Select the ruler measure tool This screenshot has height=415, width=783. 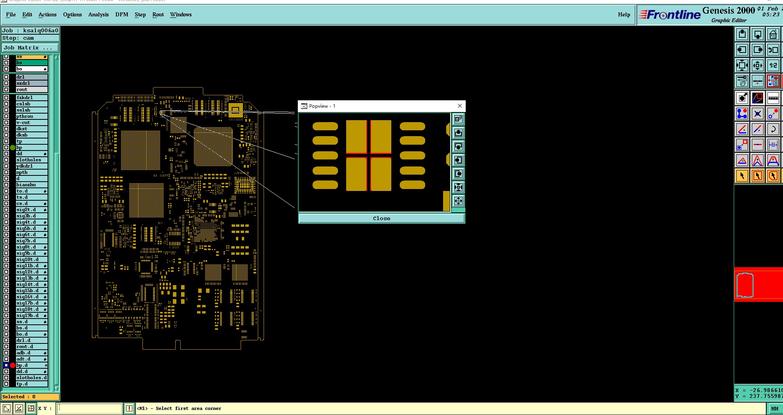pyautogui.click(x=773, y=98)
